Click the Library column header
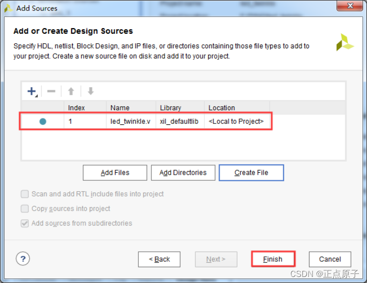This screenshot has width=367, height=283. (180, 108)
